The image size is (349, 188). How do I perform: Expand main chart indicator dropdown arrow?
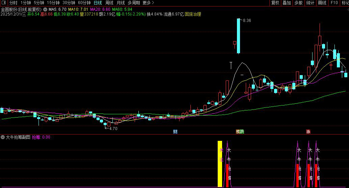(x=45, y=9)
